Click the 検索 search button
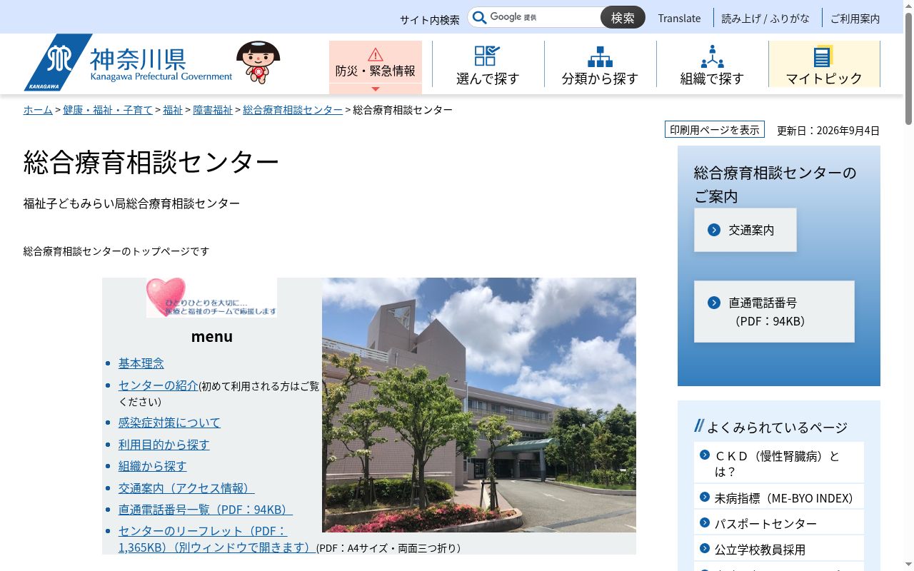The height and width of the screenshot is (571, 914). pos(623,18)
